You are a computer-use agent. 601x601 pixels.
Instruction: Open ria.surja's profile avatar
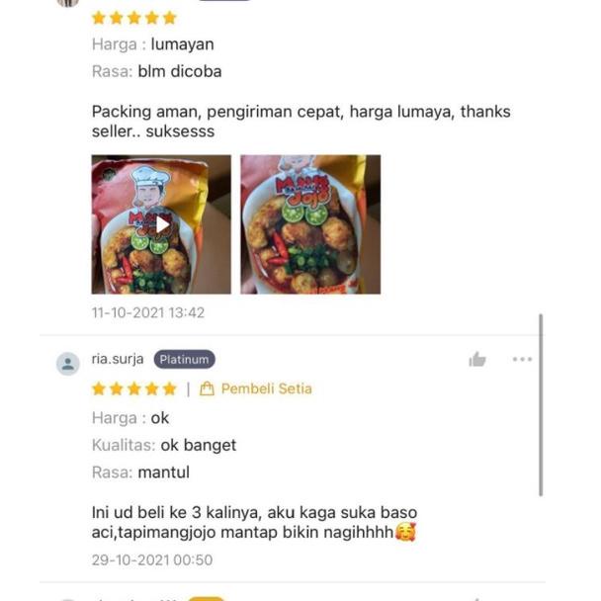pos(68,364)
